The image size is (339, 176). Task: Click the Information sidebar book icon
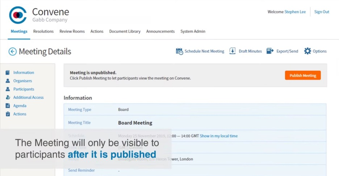tap(8, 72)
